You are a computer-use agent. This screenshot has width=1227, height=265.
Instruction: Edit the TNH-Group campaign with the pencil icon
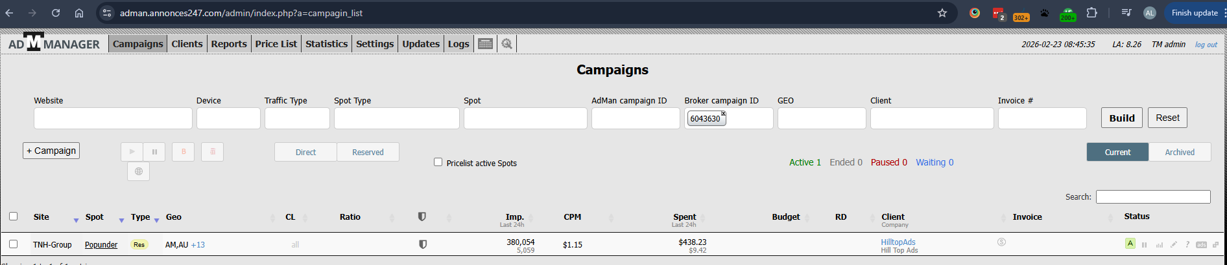point(1173,245)
